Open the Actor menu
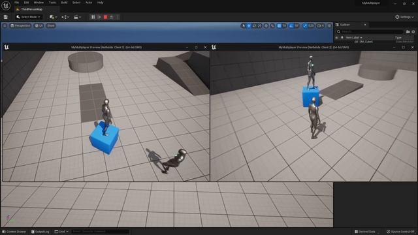 [x=89, y=3]
